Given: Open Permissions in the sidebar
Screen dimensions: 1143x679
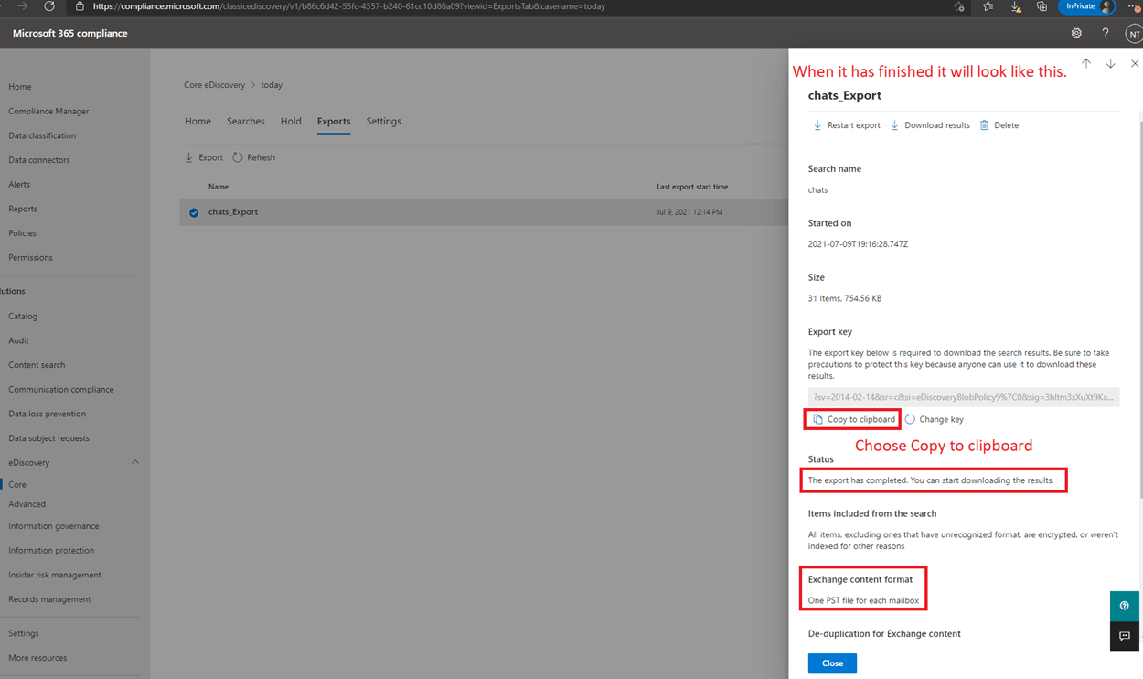Looking at the screenshot, I should [30, 258].
